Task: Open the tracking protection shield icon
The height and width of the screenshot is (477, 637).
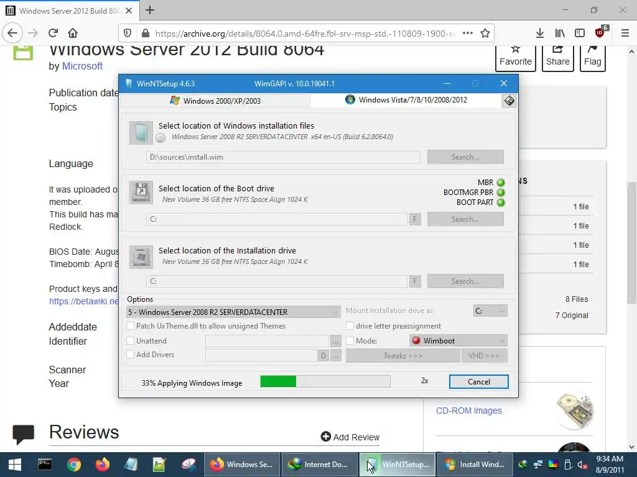Action: point(128,34)
